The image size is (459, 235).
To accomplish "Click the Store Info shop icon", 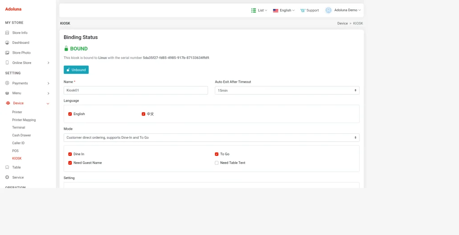I will (x=7, y=33).
